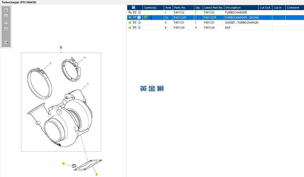304x177 pixels.
Task: Click Parts No. cell T401121
Action: tap(183, 23)
